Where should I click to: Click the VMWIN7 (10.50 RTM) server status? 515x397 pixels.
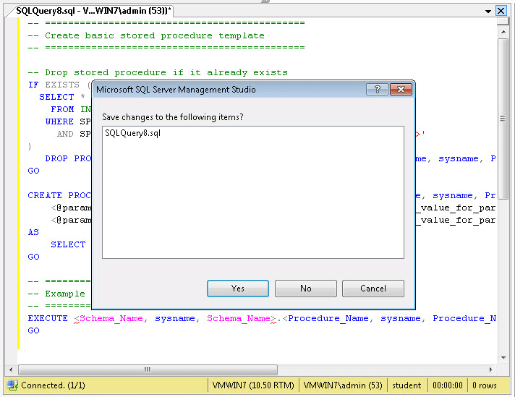pos(253,385)
